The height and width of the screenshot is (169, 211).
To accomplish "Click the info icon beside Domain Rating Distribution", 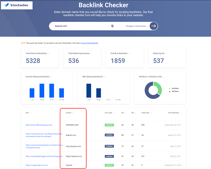I will (51, 77).
